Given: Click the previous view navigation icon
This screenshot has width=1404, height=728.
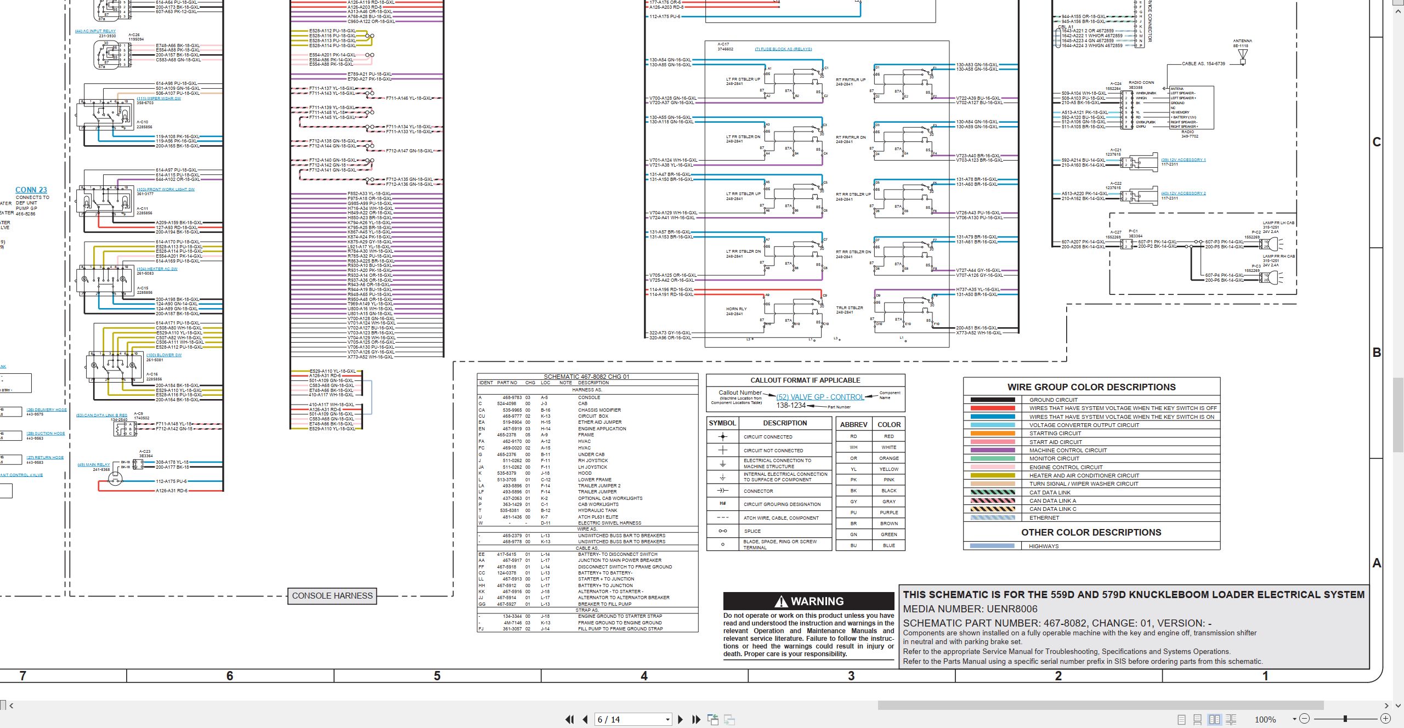Looking at the screenshot, I should point(713,719).
